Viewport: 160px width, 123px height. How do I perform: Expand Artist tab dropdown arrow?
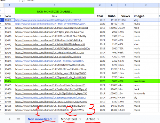[98, 119]
